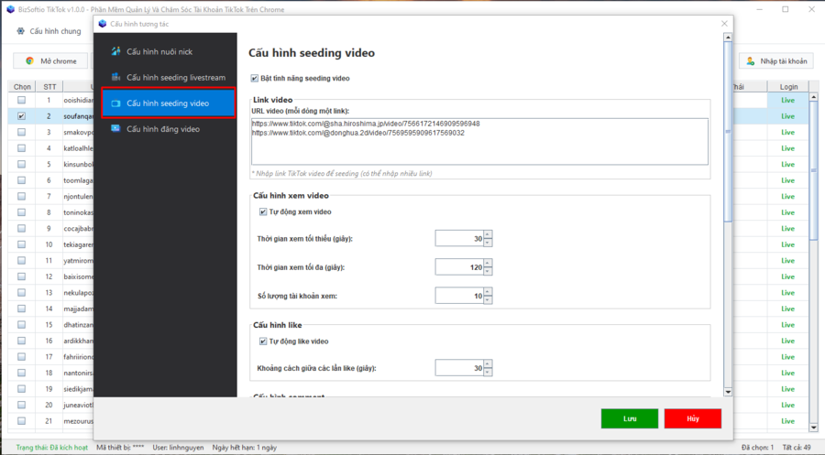Decrease maximum watch time with down arrow

(x=487, y=271)
